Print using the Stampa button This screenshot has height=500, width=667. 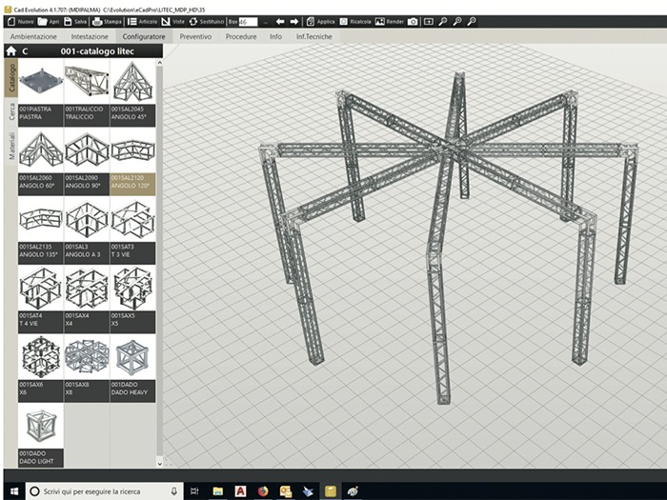coord(108,21)
